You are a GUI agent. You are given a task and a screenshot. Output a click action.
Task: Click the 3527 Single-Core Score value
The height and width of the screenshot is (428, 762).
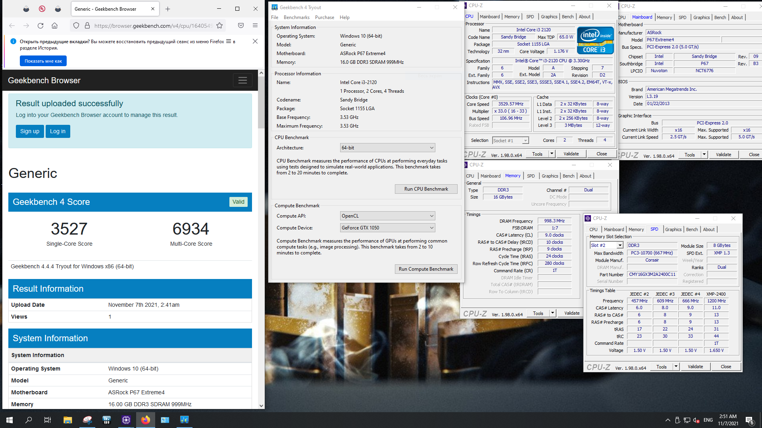[69, 229]
